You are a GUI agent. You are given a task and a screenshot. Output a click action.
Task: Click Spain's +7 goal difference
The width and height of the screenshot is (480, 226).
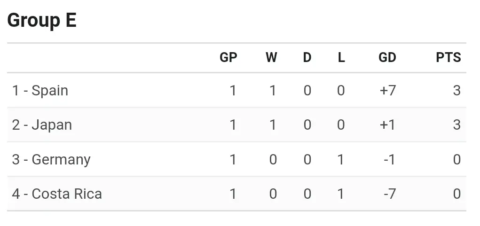(388, 90)
